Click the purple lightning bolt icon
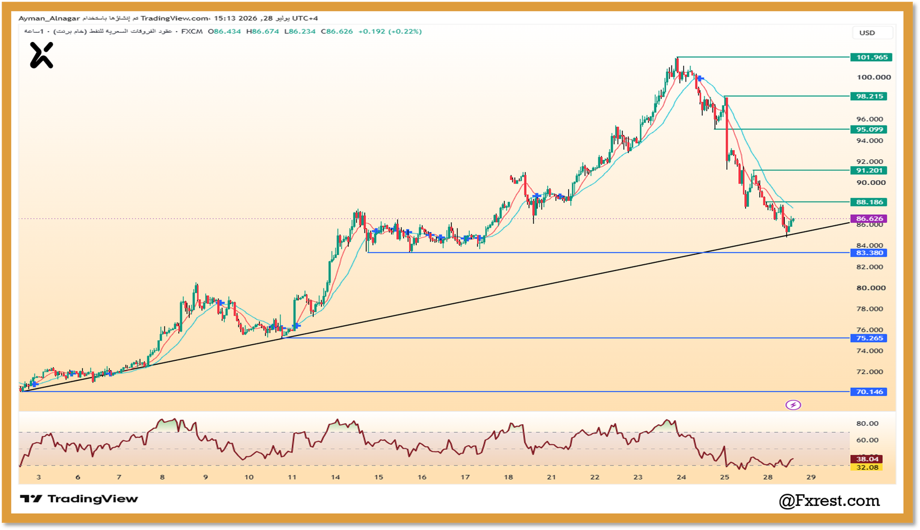 (x=793, y=405)
